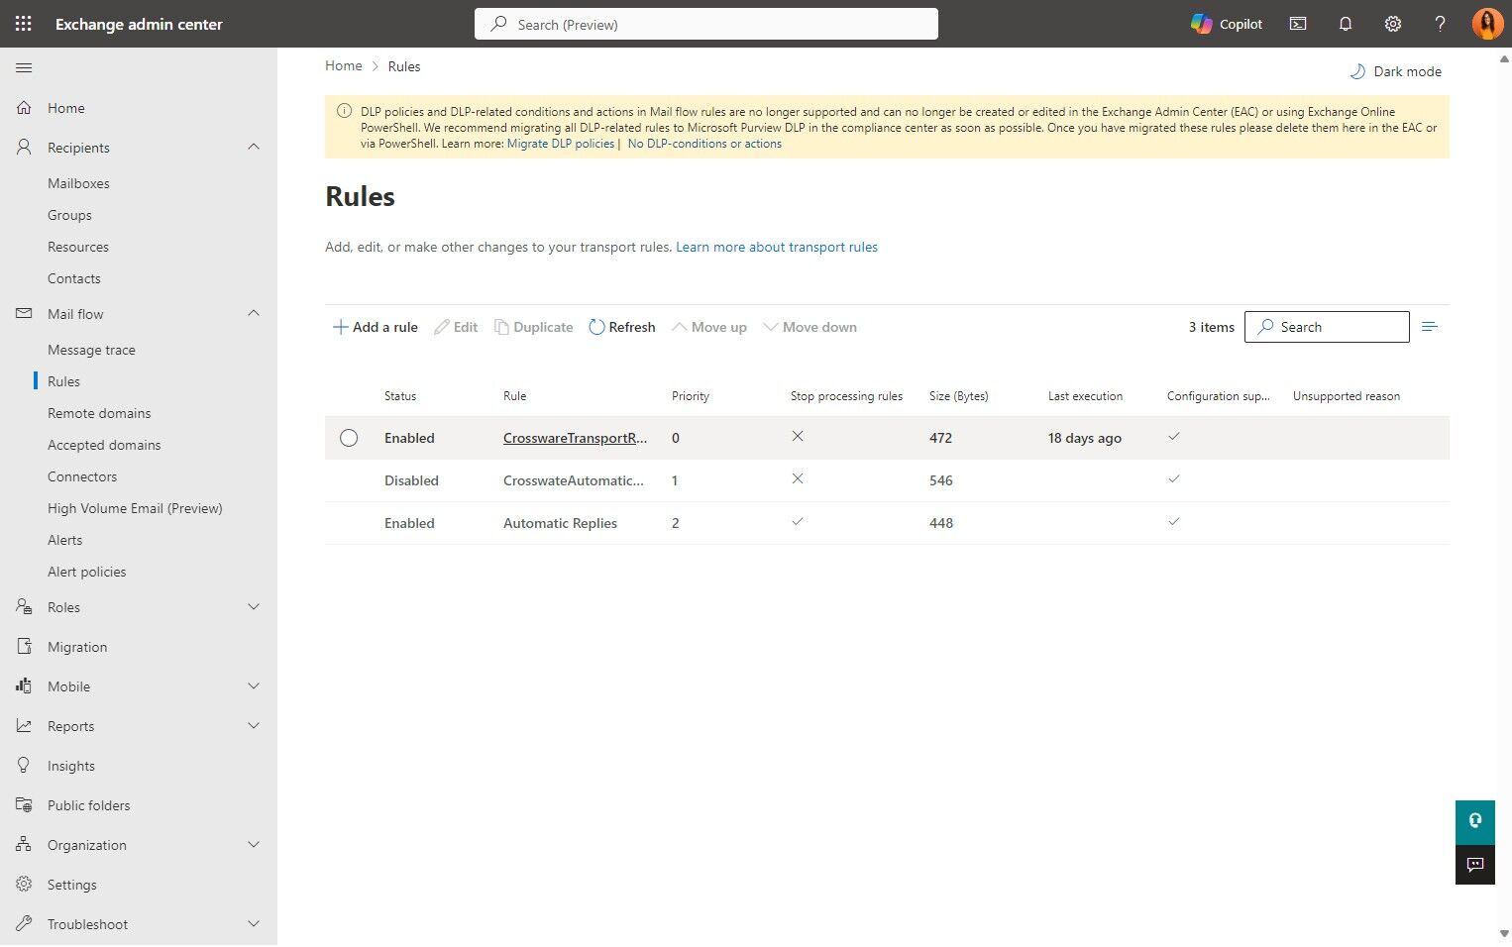Open the column options list icon
The image size is (1512, 947).
coord(1429,327)
